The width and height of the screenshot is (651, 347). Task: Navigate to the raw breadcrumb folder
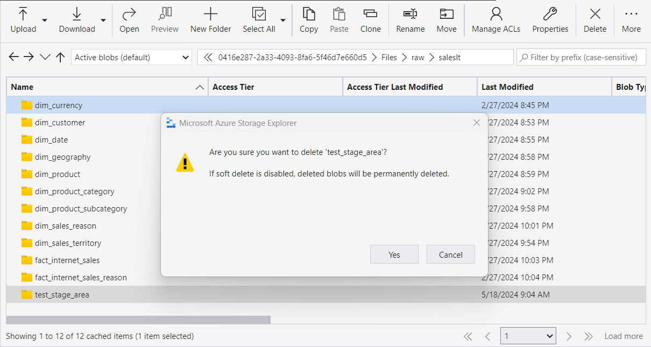click(418, 56)
